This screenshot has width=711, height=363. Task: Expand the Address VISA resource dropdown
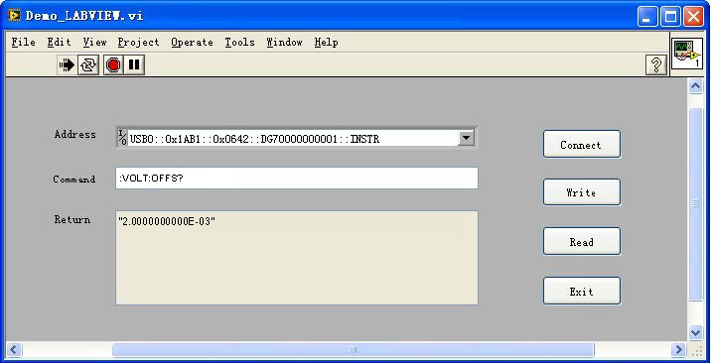pyautogui.click(x=466, y=138)
